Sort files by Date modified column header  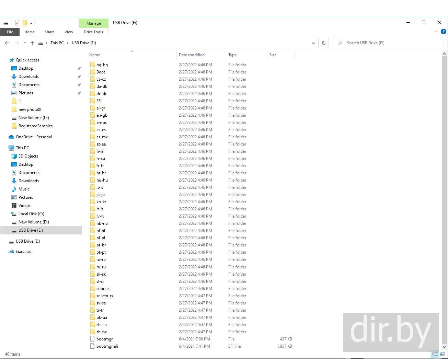tap(202, 55)
